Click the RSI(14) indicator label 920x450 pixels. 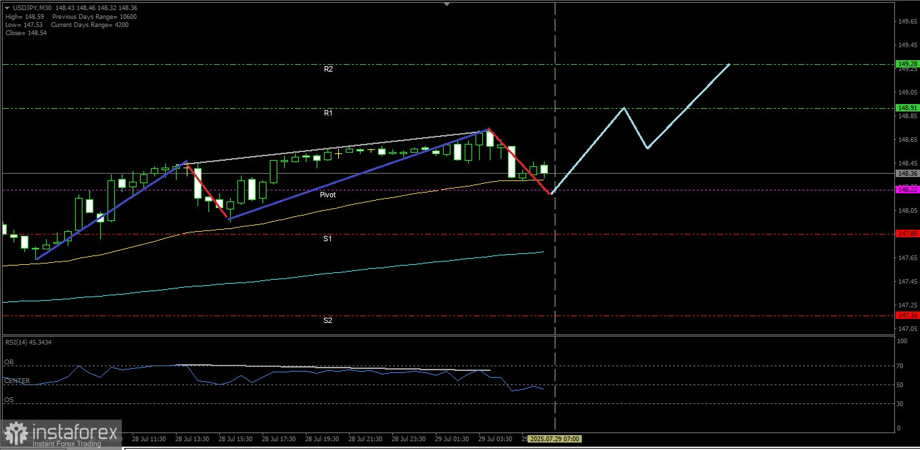pyautogui.click(x=28, y=343)
